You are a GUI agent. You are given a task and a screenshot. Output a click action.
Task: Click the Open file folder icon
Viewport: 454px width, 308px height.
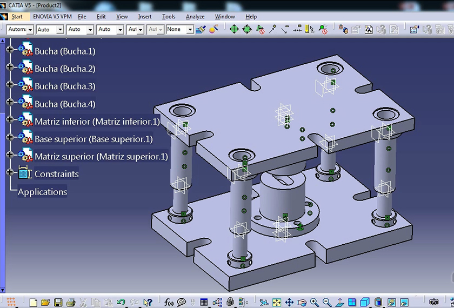click(x=45, y=303)
